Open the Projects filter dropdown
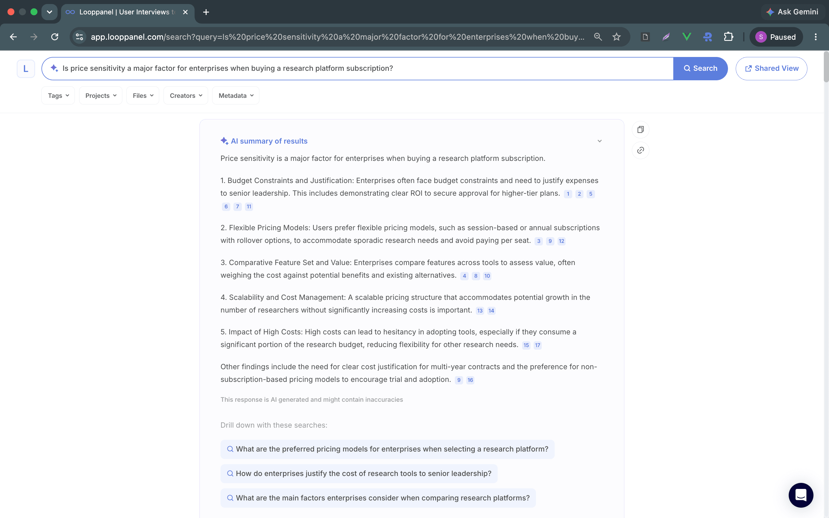The image size is (829, 518). point(101,96)
